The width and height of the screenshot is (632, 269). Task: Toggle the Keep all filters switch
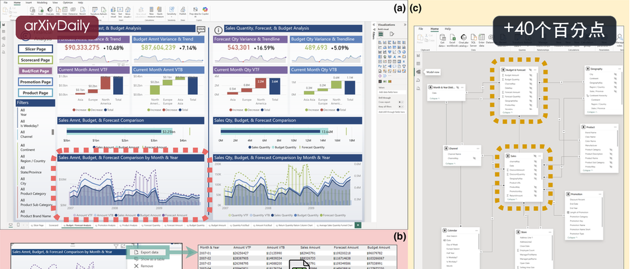tap(402, 106)
